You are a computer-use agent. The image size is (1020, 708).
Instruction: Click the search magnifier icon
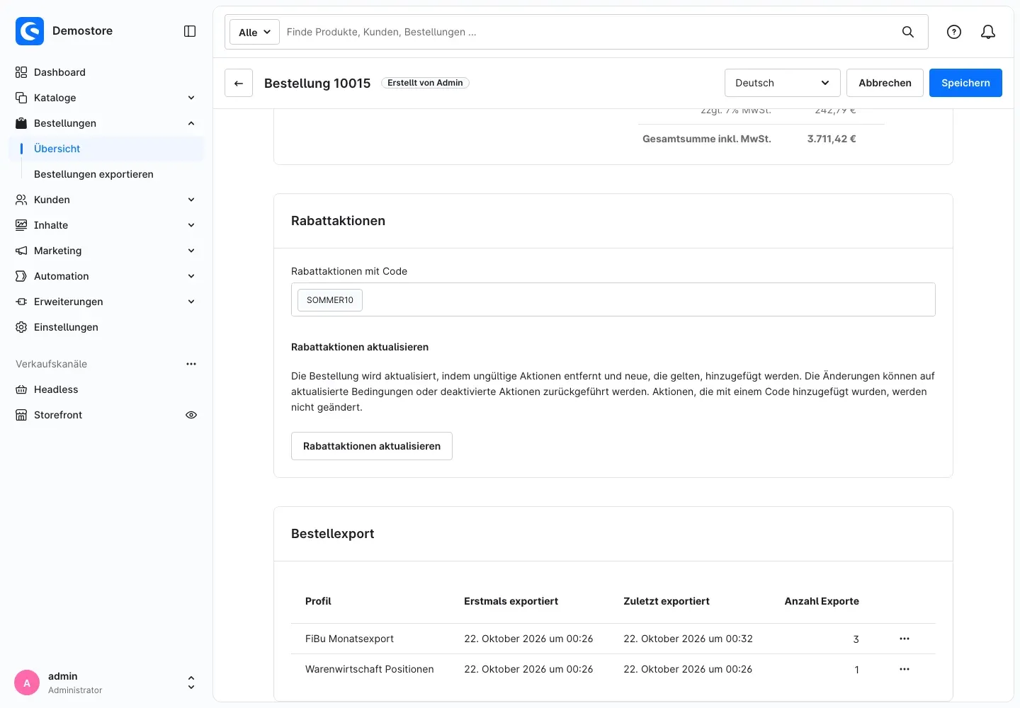click(x=907, y=32)
